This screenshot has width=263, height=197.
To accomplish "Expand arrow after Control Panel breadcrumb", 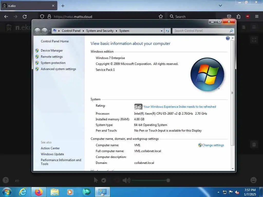I will coord(83,31).
